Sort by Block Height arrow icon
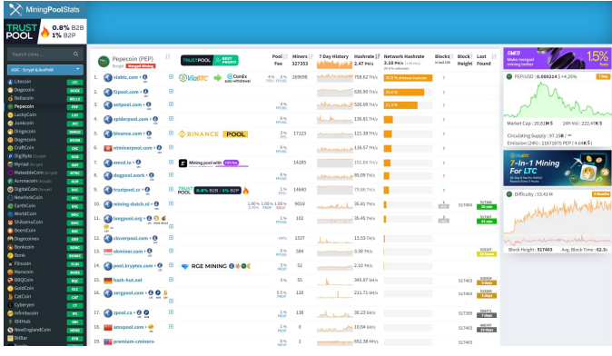Image resolution: width=612 pixels, height=356 pixels. tap(472, 56)
